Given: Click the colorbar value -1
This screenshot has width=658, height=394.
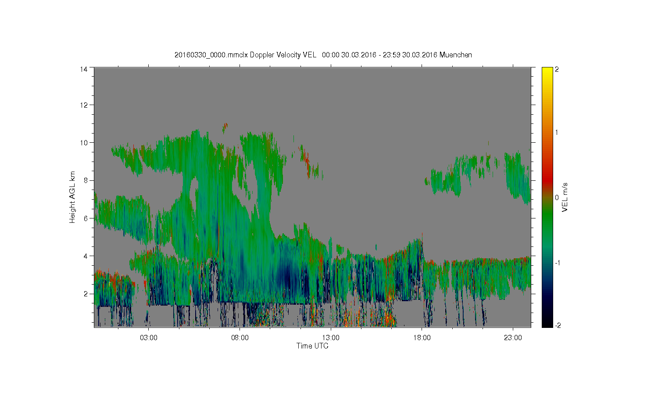Looking at the screenshot, I should [x=557, y=263].
